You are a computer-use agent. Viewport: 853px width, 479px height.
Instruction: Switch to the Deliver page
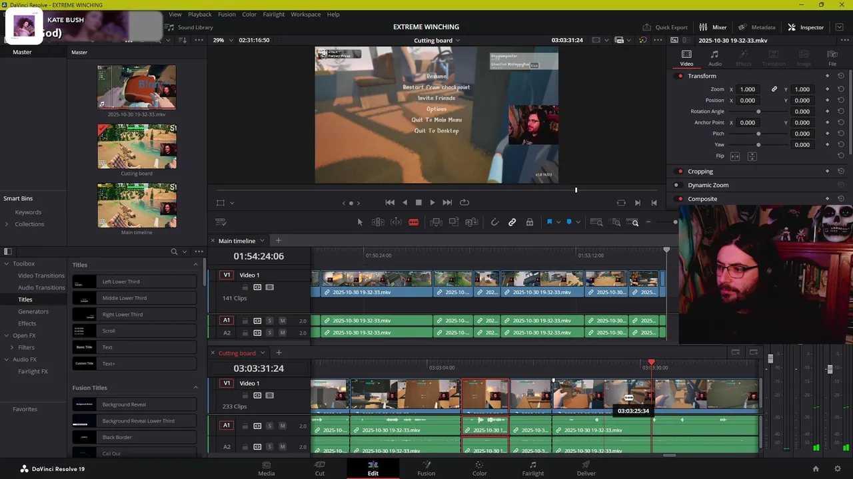pos(586,468)
